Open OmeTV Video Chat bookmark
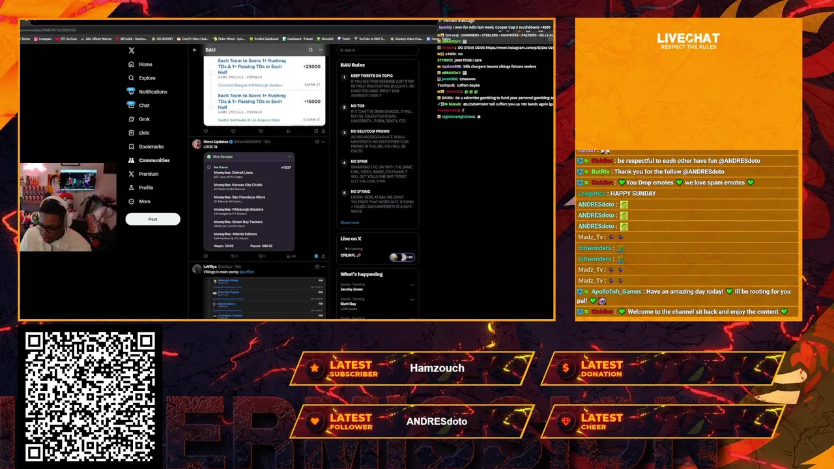Image resolution: width=834 pixels, height=469 pixels. (193, 38)
